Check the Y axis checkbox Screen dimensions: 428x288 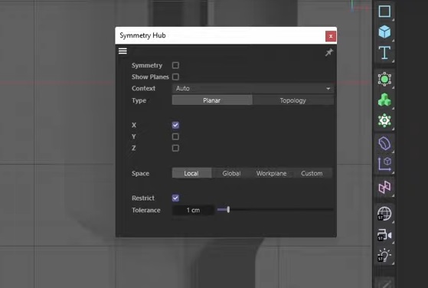pyautogui.click(x=175, y=136)
